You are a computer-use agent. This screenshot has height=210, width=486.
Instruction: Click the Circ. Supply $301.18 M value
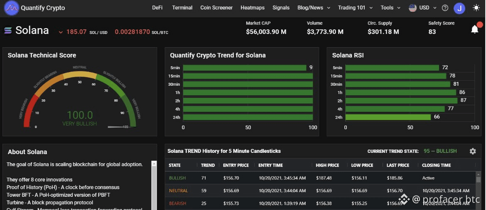[x=383, y=31]
